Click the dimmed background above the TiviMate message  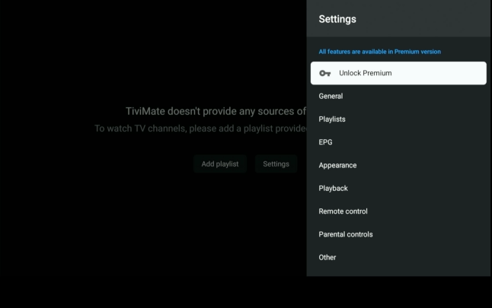(x=152, y=53)
